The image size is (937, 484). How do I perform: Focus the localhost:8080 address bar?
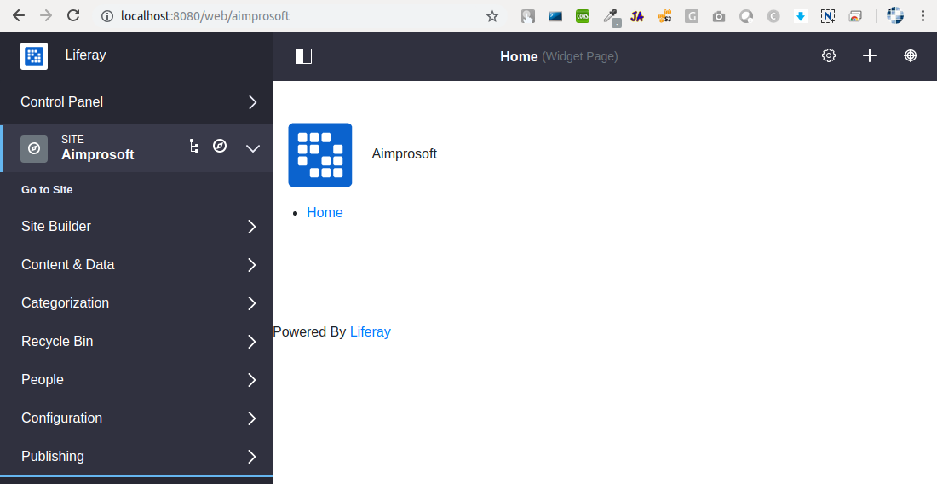[299, 16]
